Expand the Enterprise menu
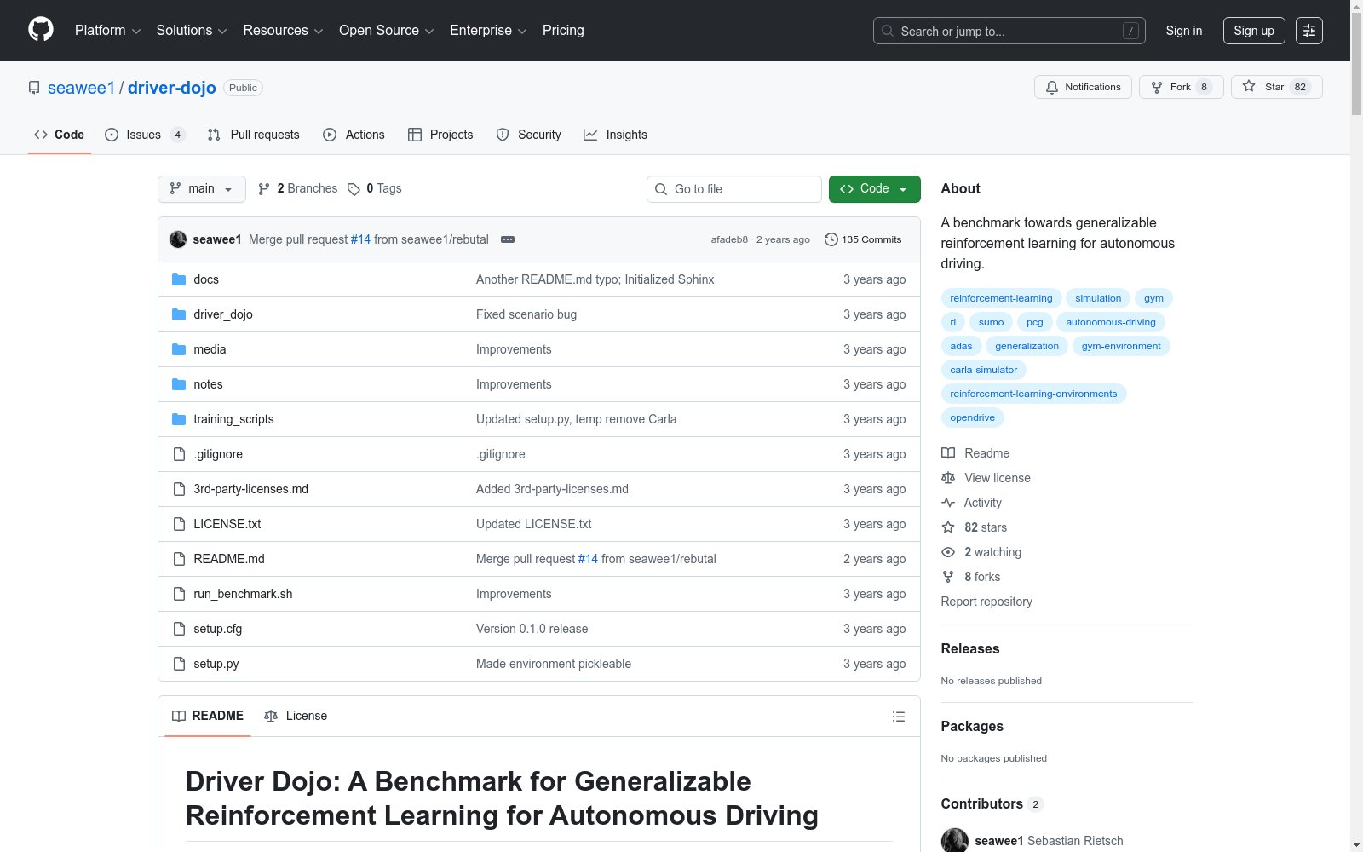Viewport: 1363px width, 852px height. point(488,31)
